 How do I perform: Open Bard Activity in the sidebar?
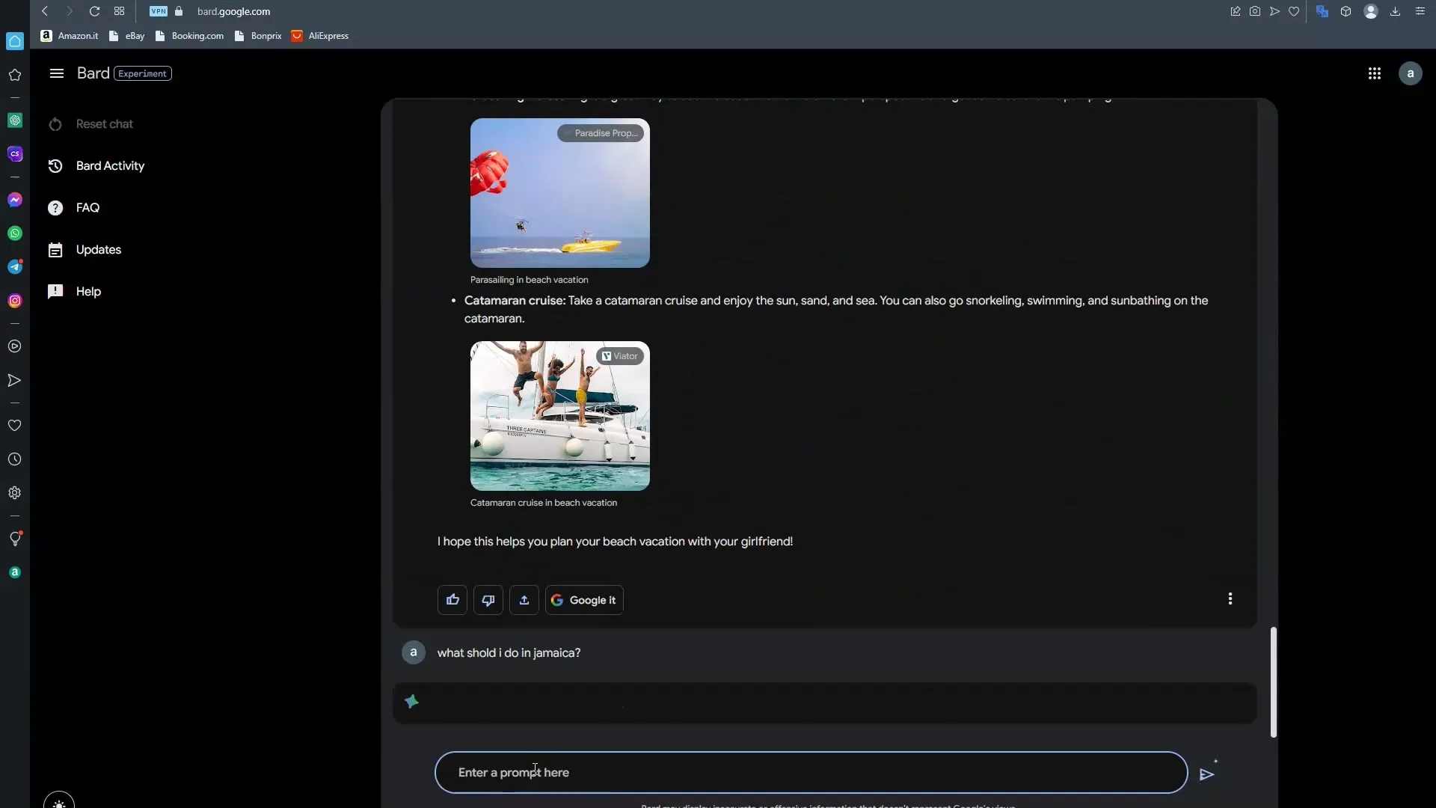(x=110, y=166)
